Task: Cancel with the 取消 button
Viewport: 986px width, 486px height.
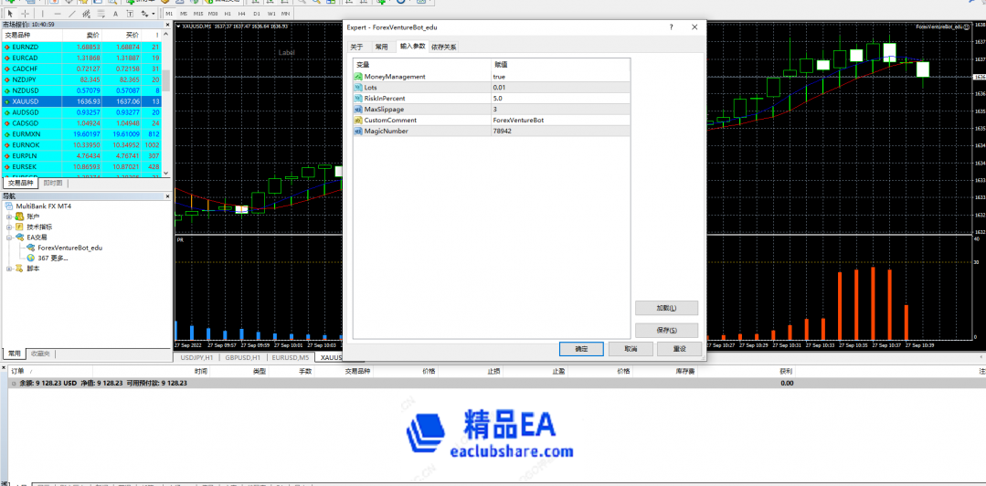Action: pos(631,349)
